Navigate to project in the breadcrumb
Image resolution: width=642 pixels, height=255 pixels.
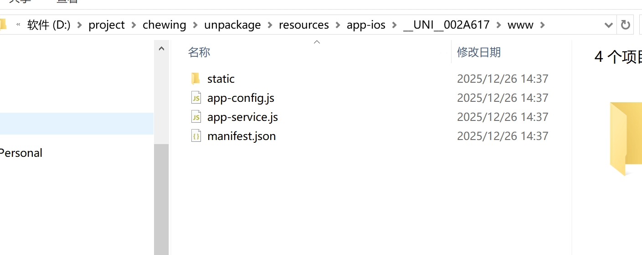[x=107, y=25]
